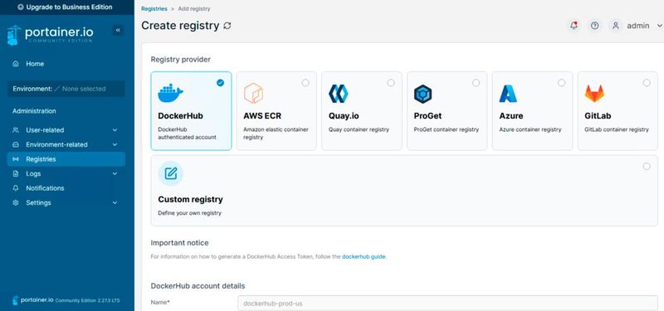The height and width of the screenshot is (311, 664).
Task: Click the 'GitLab container registry' description
Action: (x=617, y=129)
